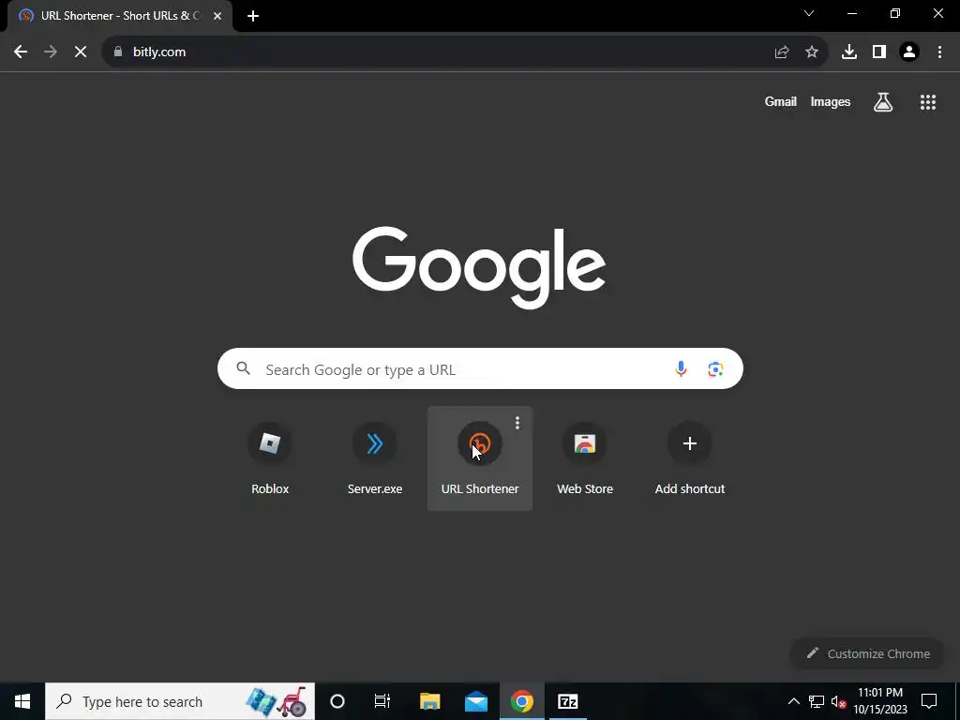Open Chrome three-dot menu
This screenshot has width=960, height=720.
point(939,52)
